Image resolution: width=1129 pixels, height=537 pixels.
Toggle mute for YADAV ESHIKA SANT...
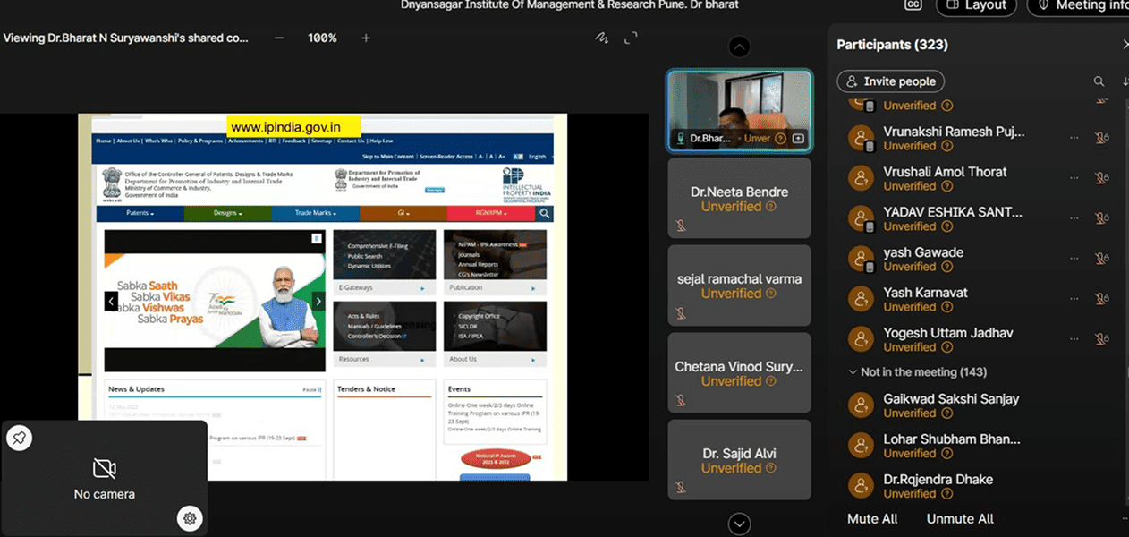click(1102, 218)
